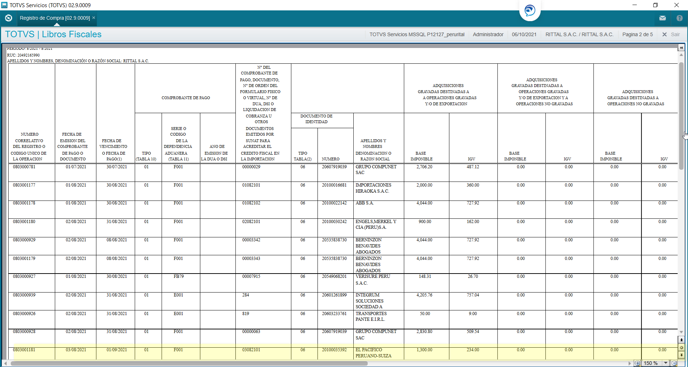Click record number 0803000781
The image size is (688, 367).
click(24, 167)
